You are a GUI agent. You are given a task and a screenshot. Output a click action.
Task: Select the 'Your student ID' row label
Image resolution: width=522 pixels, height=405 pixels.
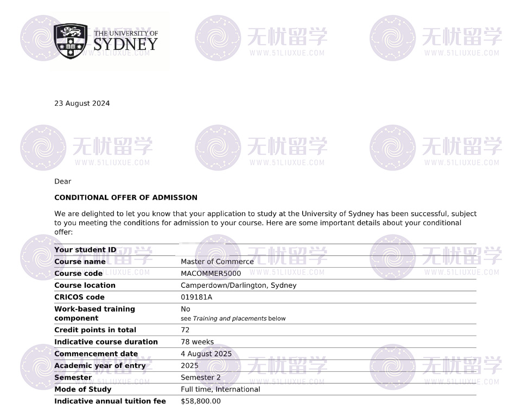click(85, 250)
